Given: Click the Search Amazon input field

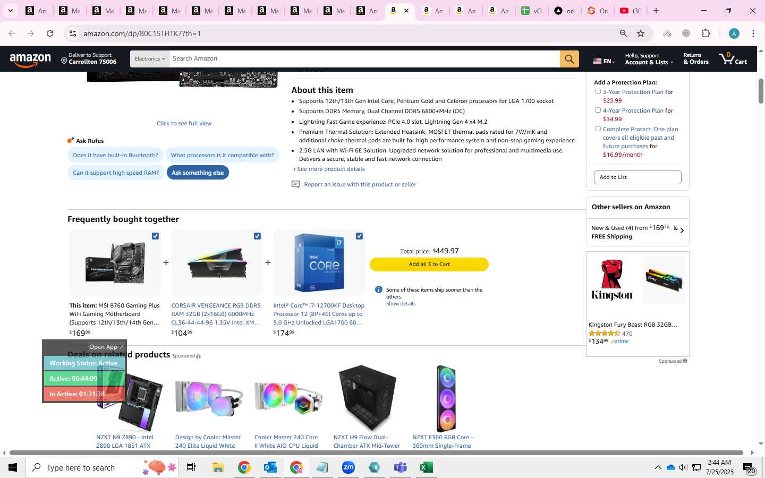Looking at the screenshot, I should coord(364,59).
